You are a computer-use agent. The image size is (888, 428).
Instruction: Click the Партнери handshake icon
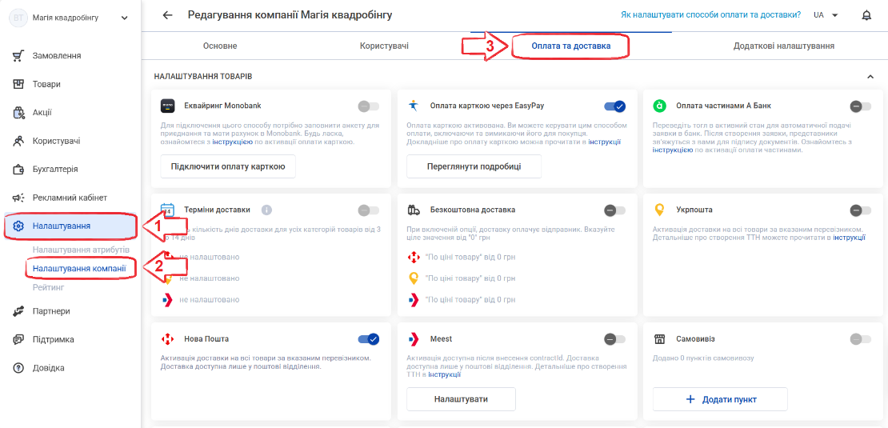(x=18, y=311)
